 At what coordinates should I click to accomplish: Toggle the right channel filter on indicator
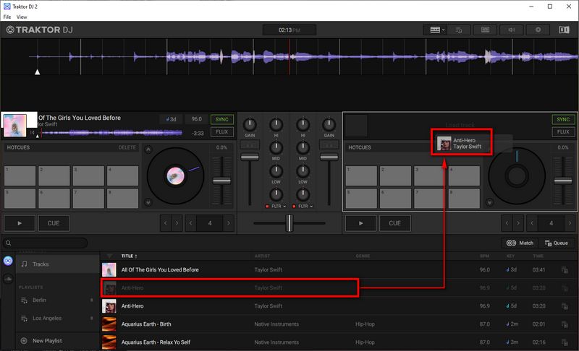click(x=294, y=207)
